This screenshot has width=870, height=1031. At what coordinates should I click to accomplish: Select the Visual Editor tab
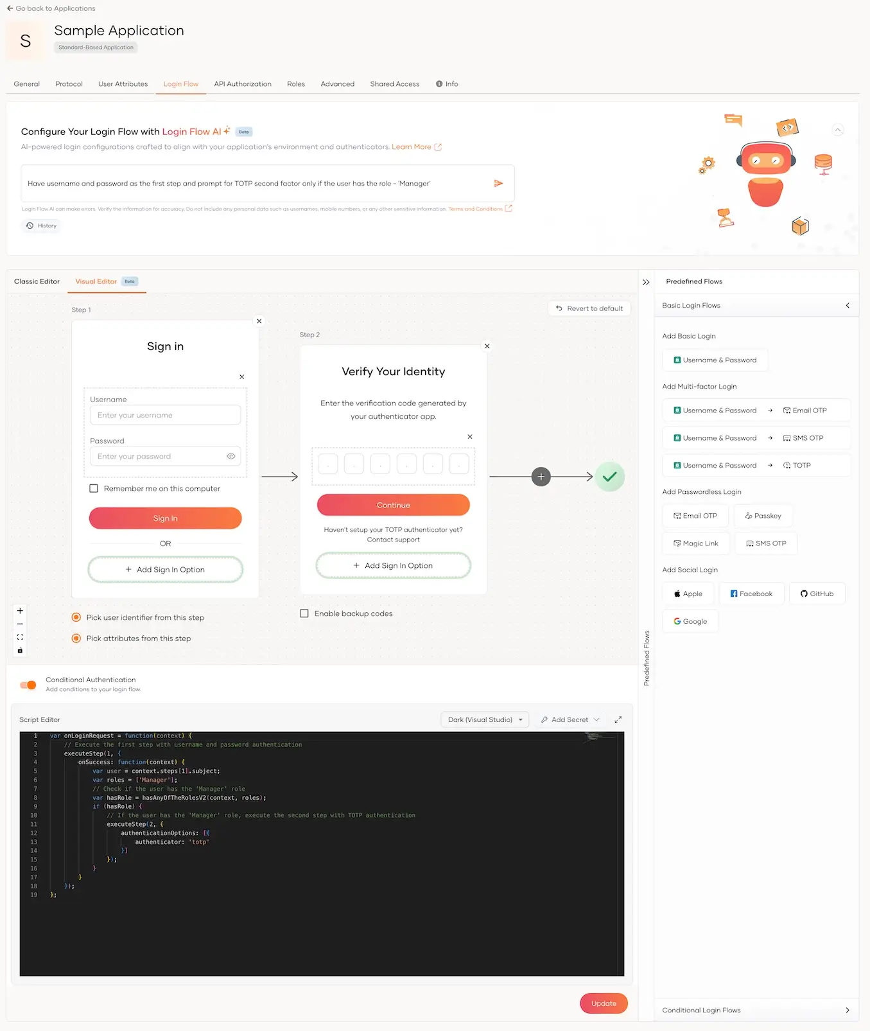click(107, 281)
